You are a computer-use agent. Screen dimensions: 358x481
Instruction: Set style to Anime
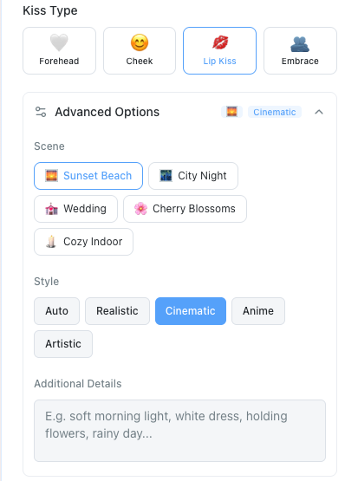click(258, 311)
